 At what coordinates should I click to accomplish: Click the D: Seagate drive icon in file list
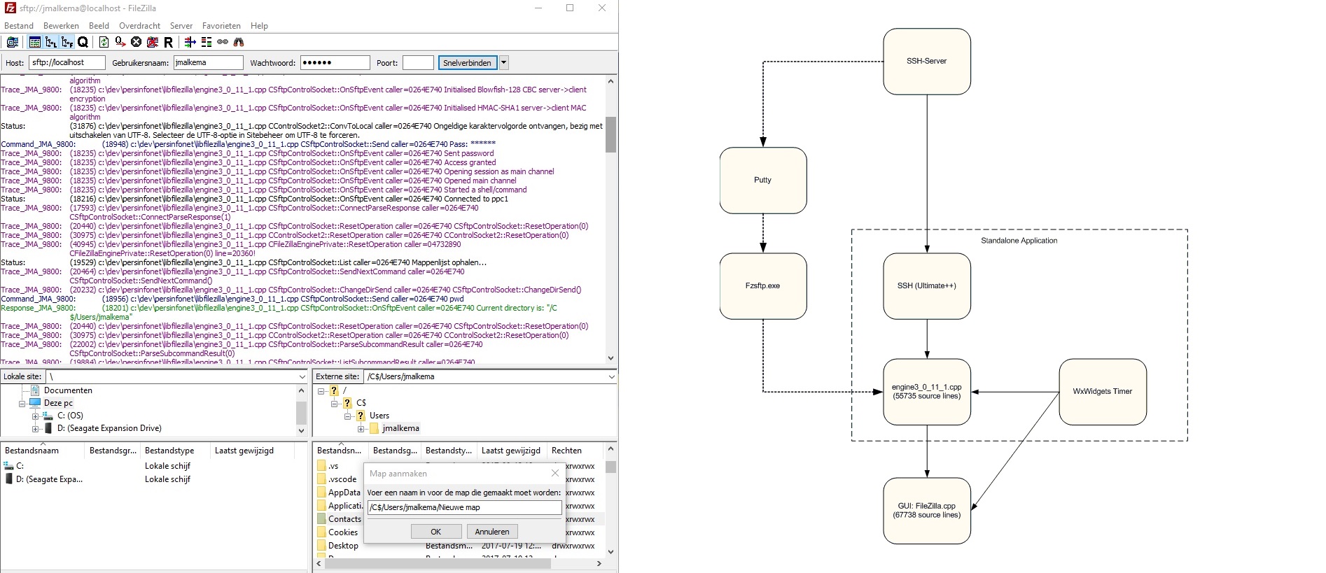tap(9, 479)
